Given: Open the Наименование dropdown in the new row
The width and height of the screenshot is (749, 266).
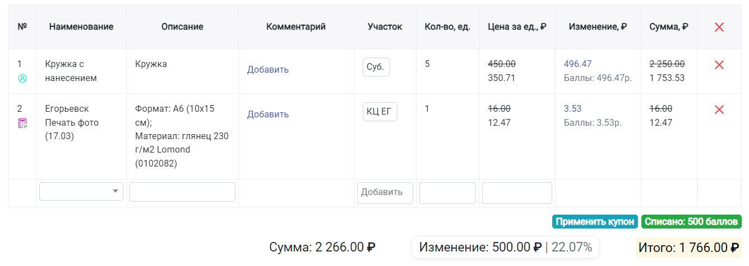Looking at the screenshot, I should click(81, 191).
